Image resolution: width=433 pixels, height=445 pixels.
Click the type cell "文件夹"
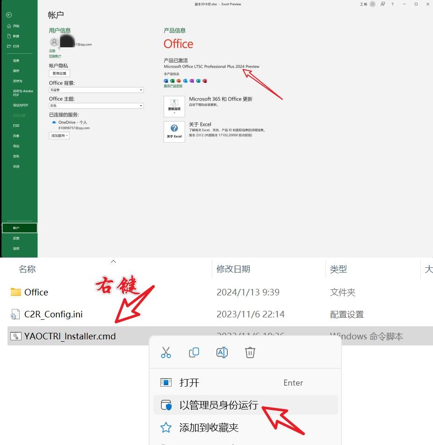pyautogui.click(x=343, y=292)
